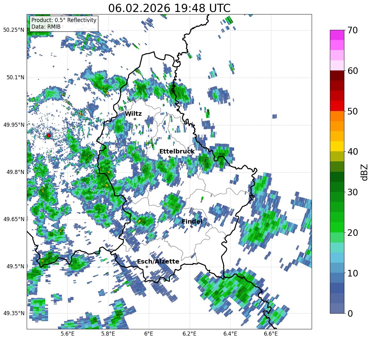The width and height of the screenshot is (372, 340).
Task: Click the Findel city label
Action: tap(192, 221)
